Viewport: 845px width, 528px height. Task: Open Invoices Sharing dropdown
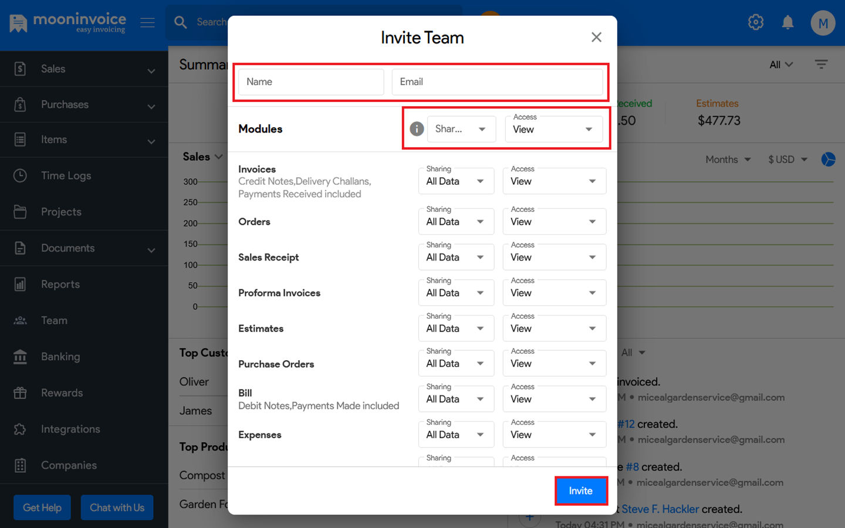[456, 181]
